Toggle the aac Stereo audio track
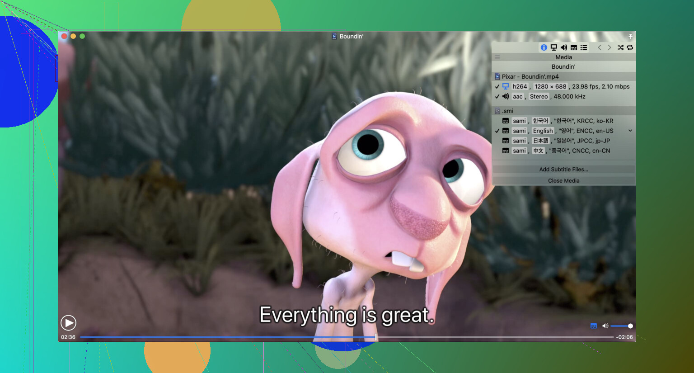 coord(497,96)
